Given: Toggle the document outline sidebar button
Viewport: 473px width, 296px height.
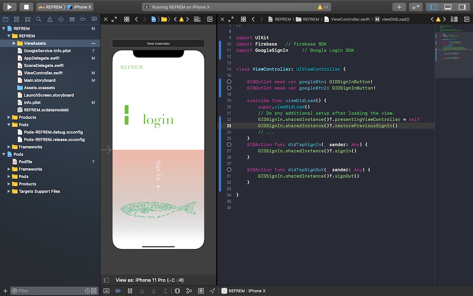Looking at the screenshot, I should coord(106,280).
